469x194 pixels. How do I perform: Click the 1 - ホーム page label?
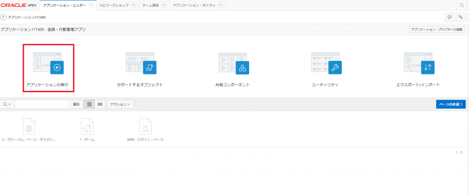point(87,140)
